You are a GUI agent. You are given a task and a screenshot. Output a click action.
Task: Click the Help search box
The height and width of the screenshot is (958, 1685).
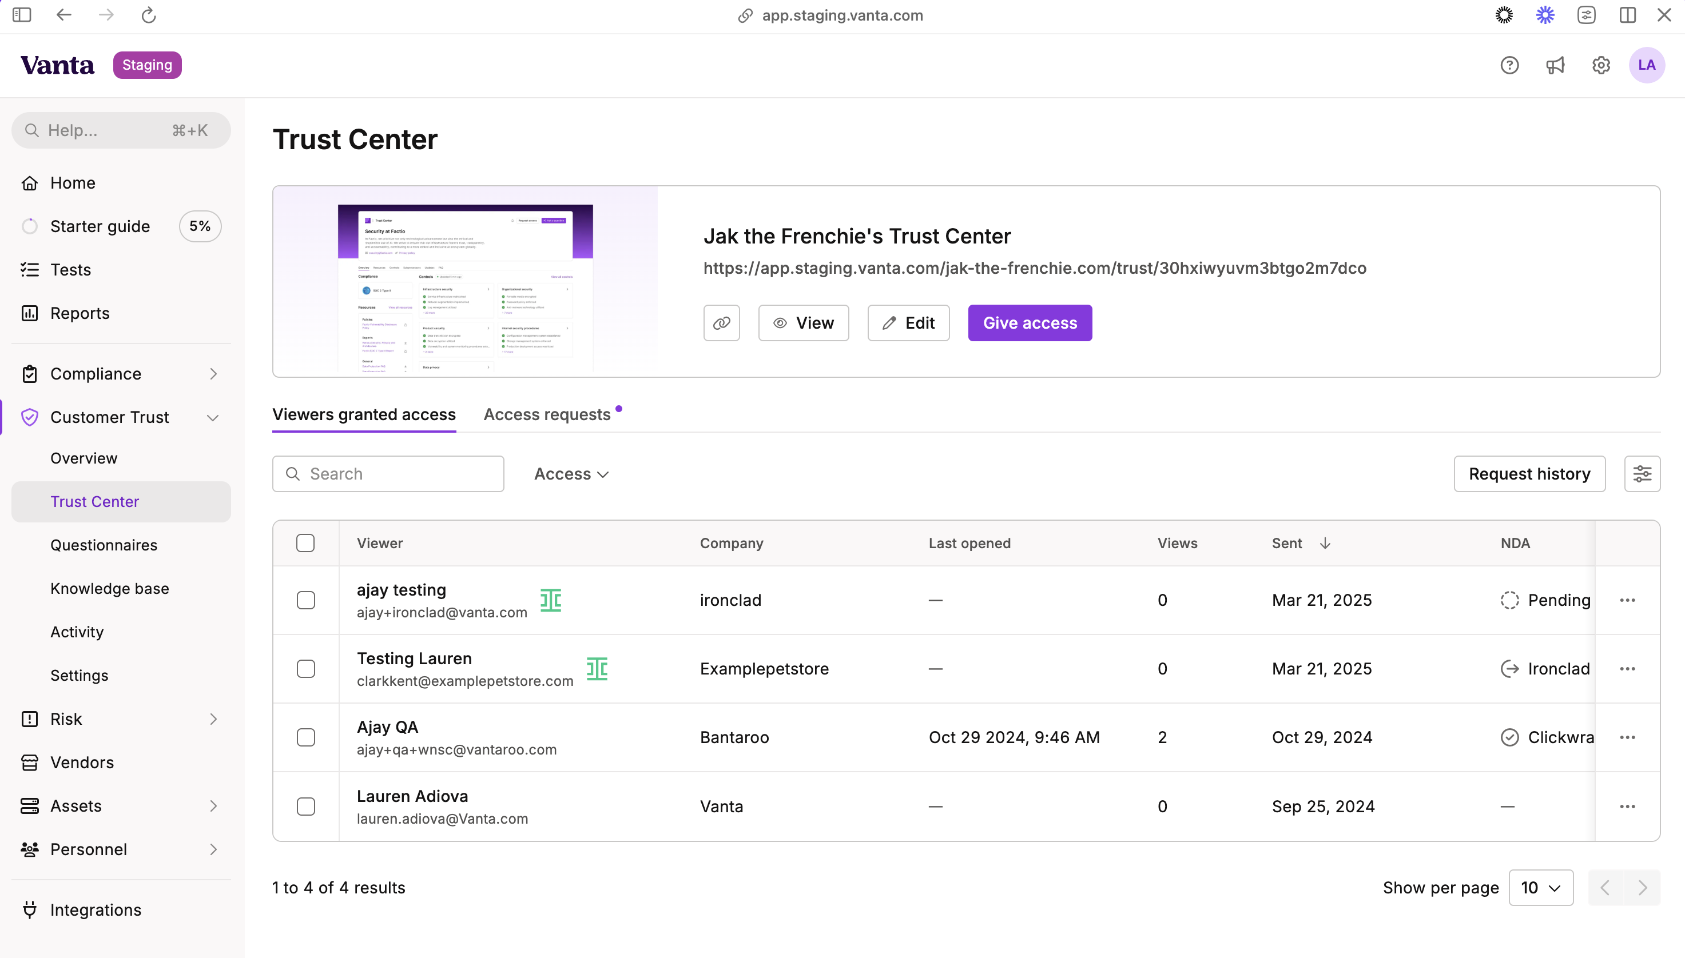(121, 130)
